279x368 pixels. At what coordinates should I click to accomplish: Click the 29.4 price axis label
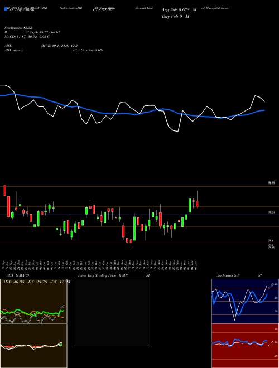pyautogui.click(x=271, y=240)
